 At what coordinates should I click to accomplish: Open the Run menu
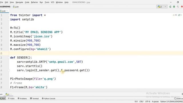[x=41, y=2]
